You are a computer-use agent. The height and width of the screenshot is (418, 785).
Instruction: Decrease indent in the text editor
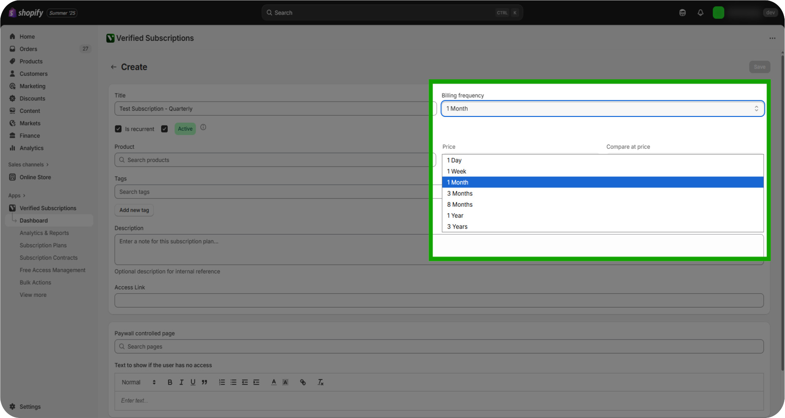(x=245, y=382)
